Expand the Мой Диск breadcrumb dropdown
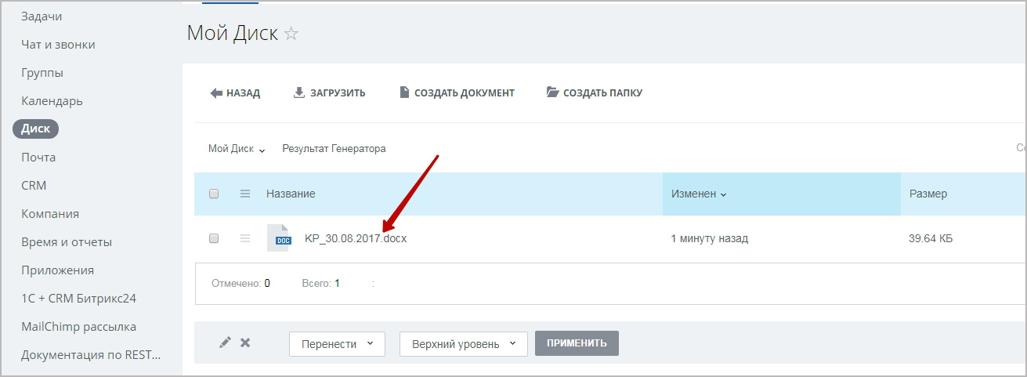1027x377 pixels. (x=262, y=149)
